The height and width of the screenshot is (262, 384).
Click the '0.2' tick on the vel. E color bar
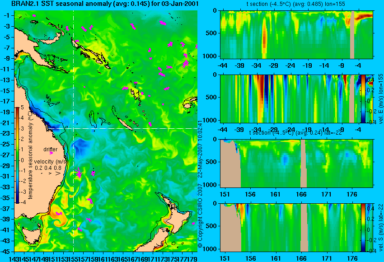370,90
